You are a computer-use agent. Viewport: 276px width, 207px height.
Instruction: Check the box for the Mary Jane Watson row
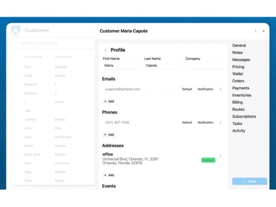pyautogui.click(x=17, y=155)
